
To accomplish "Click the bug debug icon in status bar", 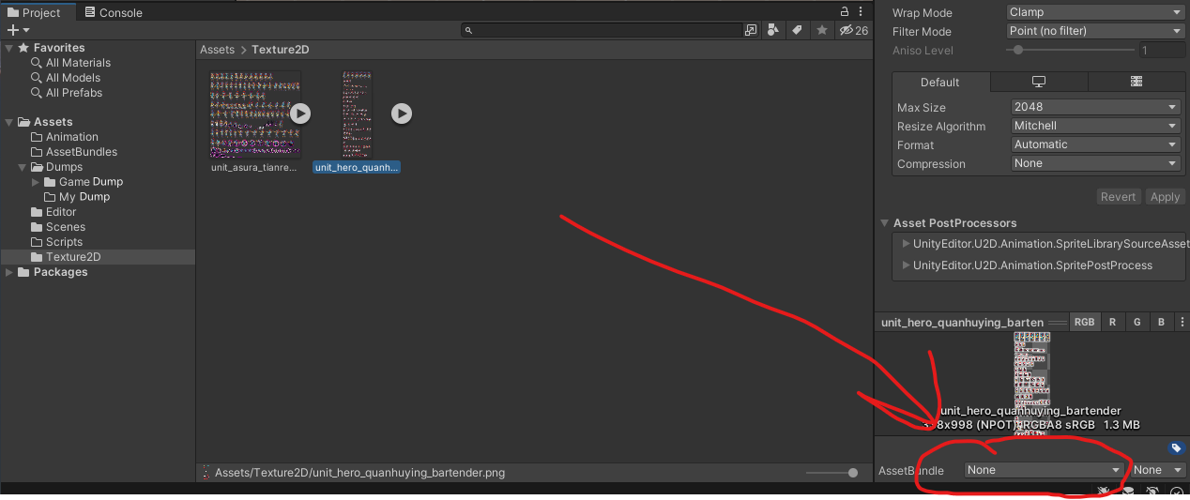I will [1105, 492].
